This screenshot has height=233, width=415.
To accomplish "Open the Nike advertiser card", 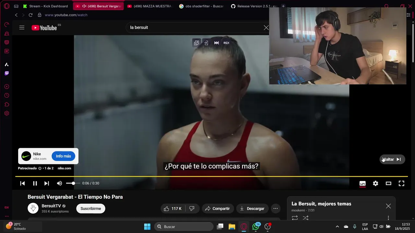I will click(48, 156).
